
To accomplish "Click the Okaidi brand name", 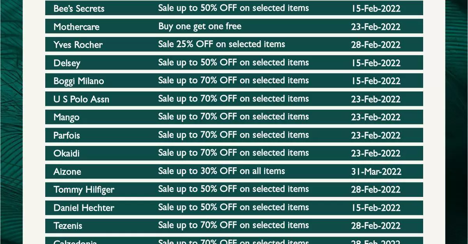I will coord(66,153).
